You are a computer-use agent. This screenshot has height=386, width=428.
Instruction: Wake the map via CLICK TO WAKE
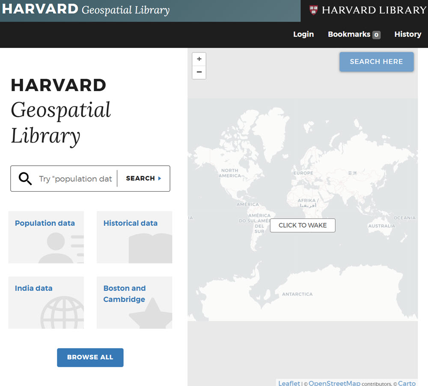pos(302,225)
